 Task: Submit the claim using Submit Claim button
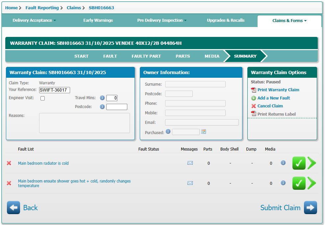[x=310, y=208]
